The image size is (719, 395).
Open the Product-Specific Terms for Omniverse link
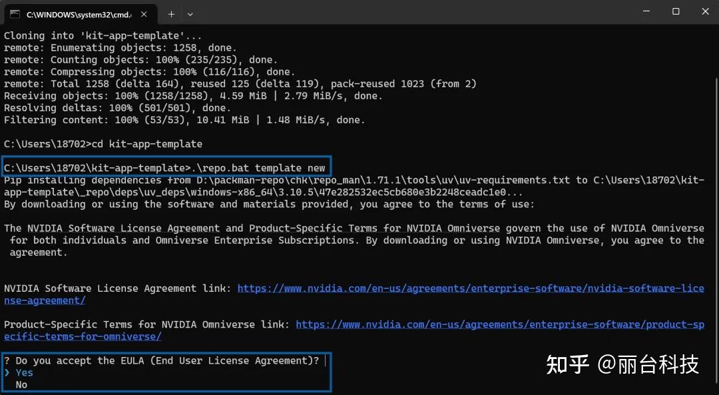point(499,324)
